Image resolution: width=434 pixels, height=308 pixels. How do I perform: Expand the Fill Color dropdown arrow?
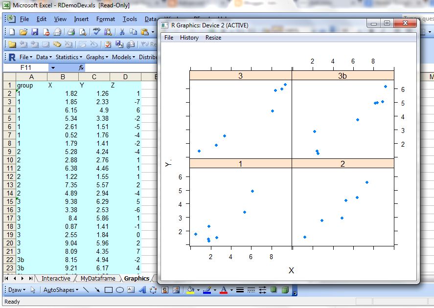point(198,290)
